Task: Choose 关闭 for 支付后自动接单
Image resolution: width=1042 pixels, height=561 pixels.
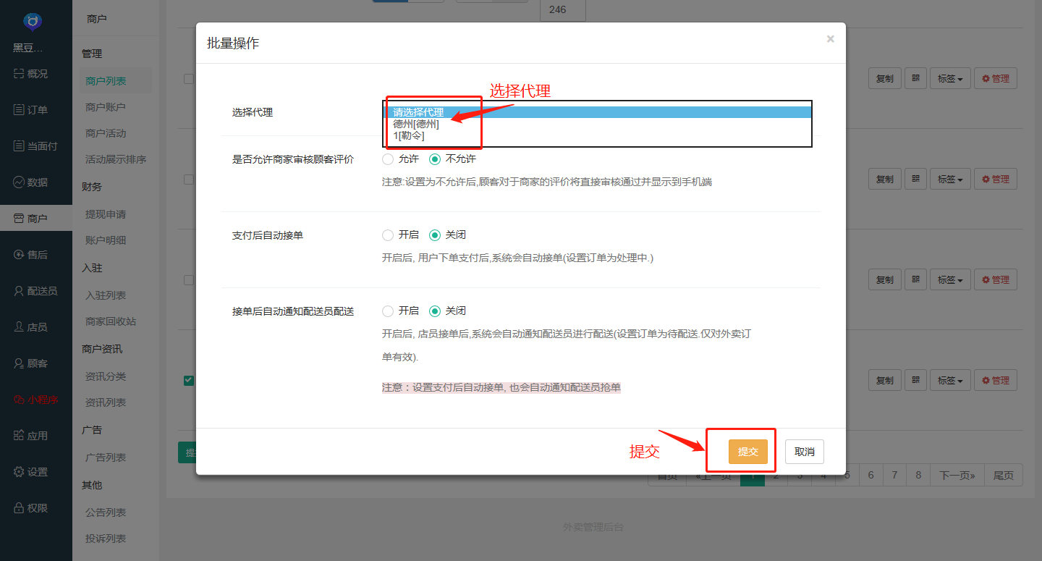Action: point(435,235)
